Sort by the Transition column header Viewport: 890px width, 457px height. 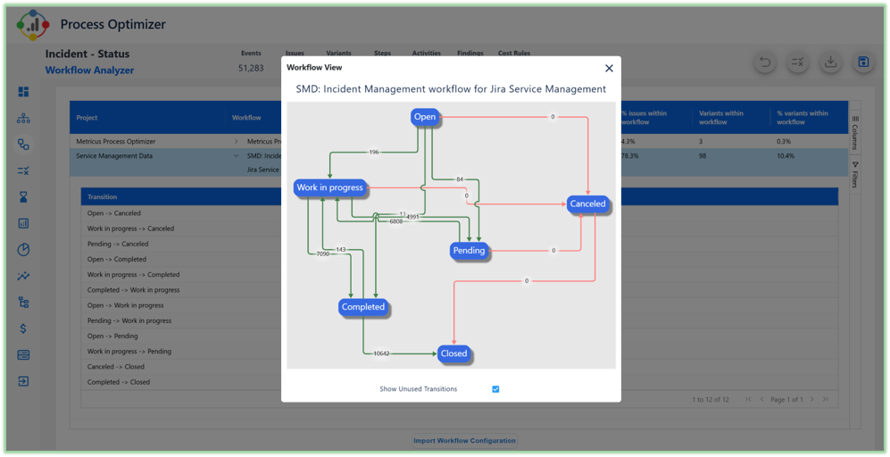click(x=102, y=197)
